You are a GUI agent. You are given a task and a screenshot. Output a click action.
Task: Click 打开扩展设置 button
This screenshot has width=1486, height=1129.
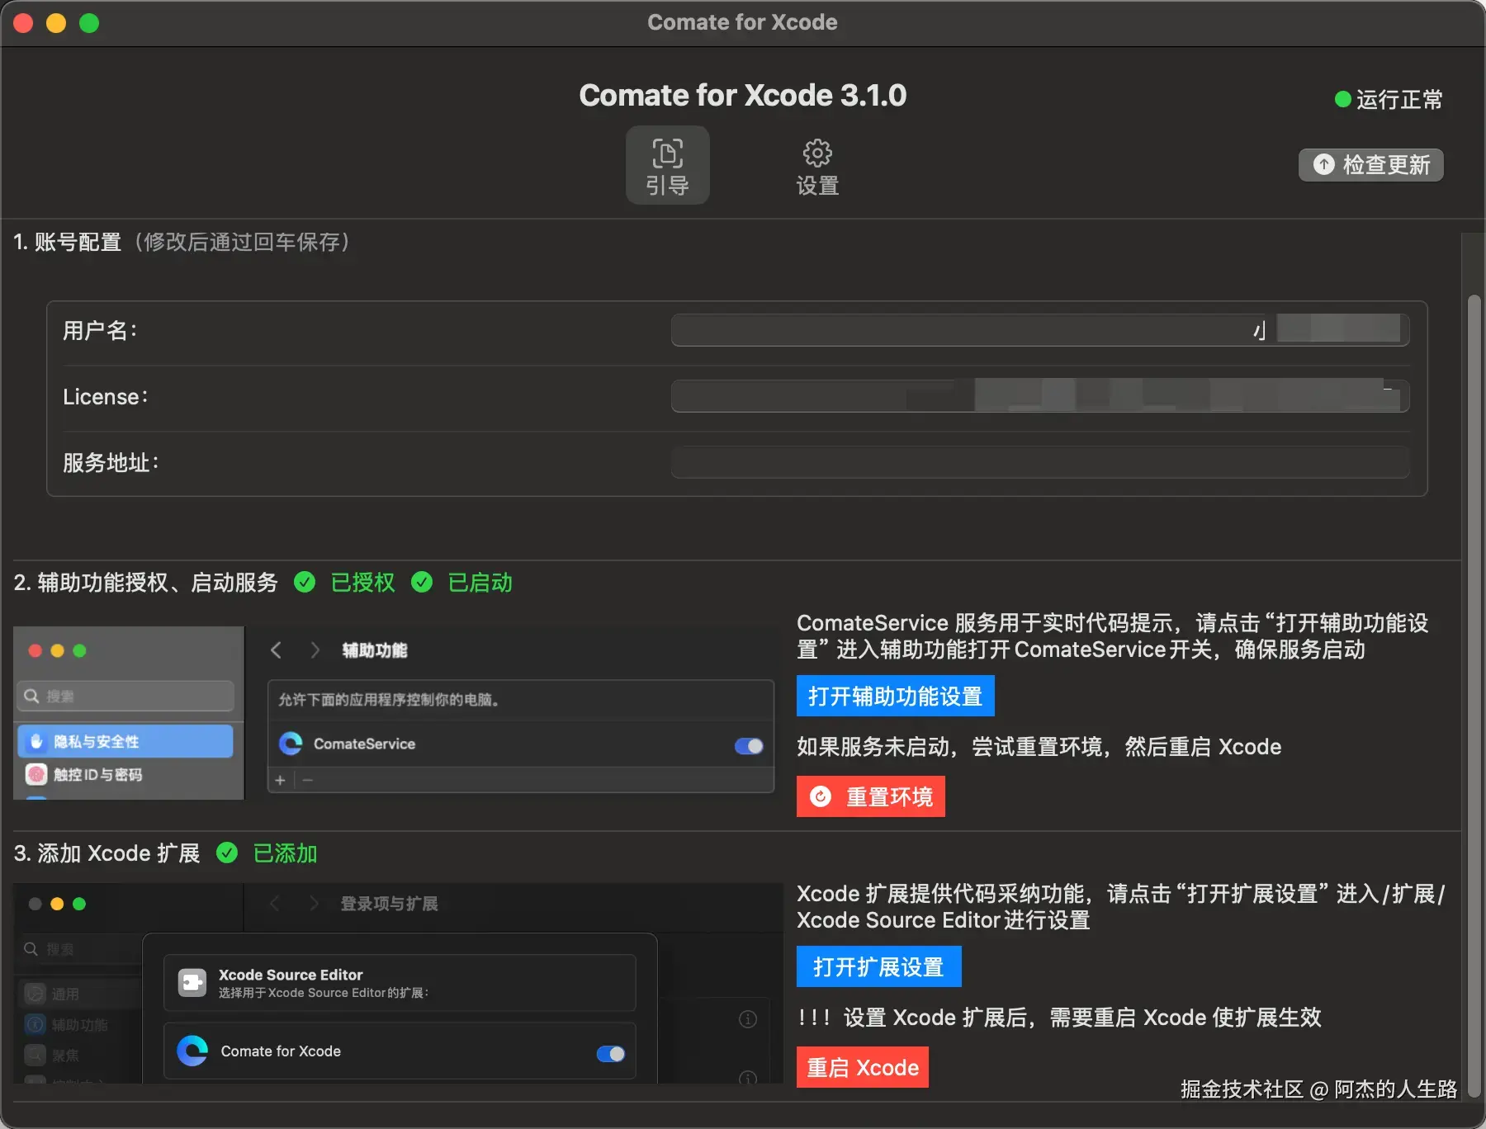(879, 966)
